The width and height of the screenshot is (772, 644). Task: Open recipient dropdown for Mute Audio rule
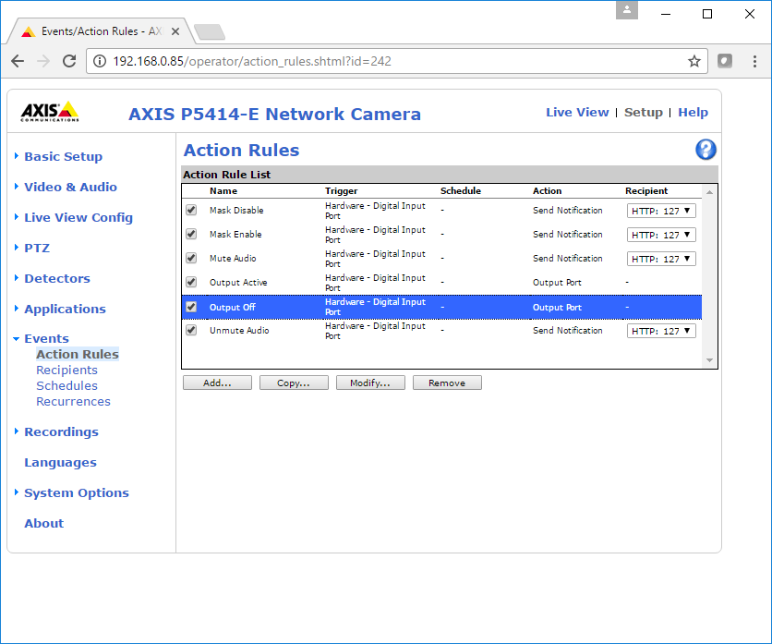(x=661, y=259)
